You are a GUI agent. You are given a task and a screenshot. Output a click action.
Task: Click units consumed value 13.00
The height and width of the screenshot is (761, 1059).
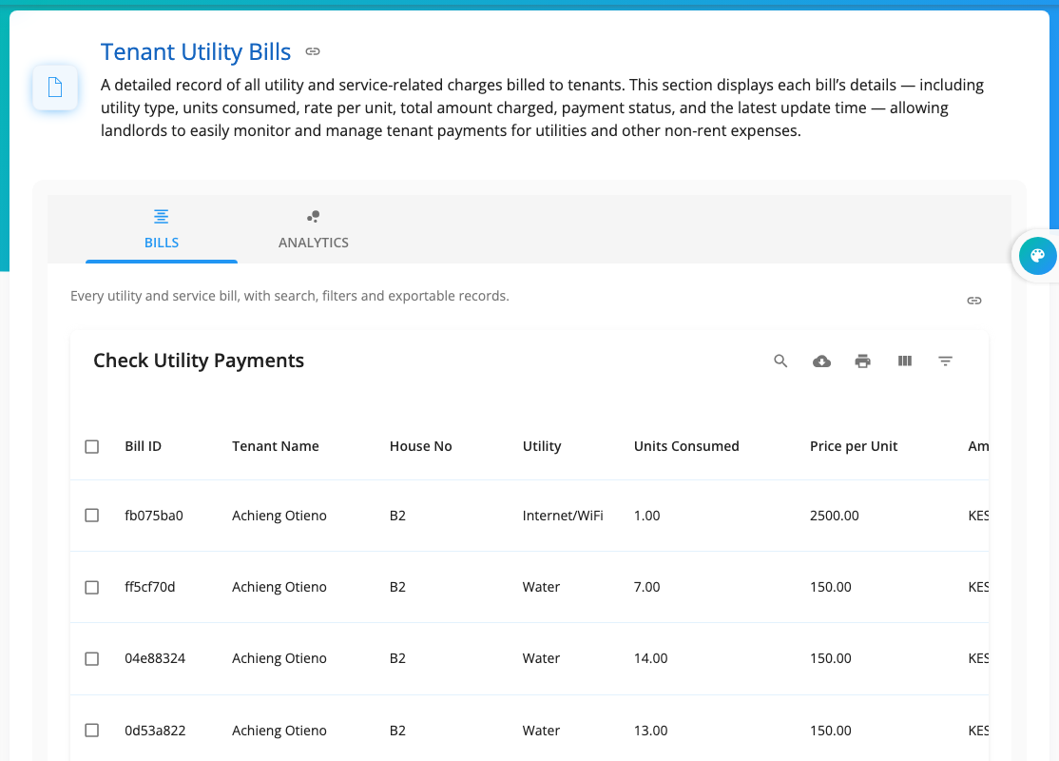(x=650, y=731)
